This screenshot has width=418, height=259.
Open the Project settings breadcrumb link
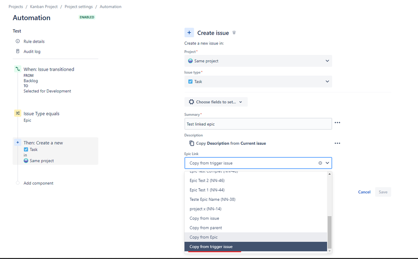[79, 7]
